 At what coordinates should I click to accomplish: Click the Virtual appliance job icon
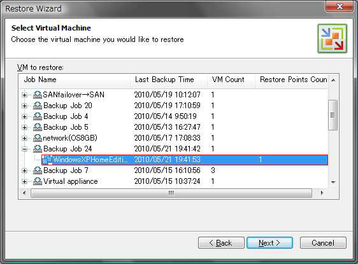click(x=38, y=181)
